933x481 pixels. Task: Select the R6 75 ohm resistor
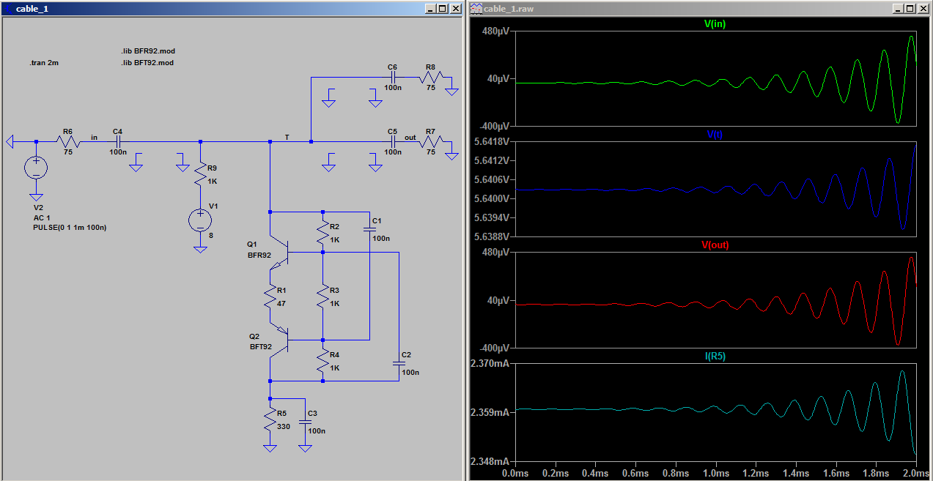click(x=67, y=141)
